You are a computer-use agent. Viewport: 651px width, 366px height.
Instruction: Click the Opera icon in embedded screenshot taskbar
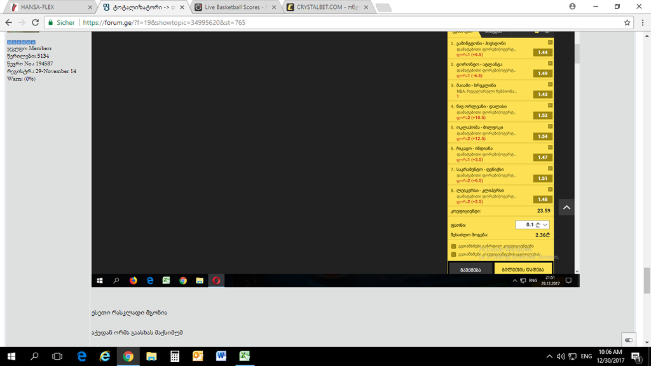coord(216,280)
